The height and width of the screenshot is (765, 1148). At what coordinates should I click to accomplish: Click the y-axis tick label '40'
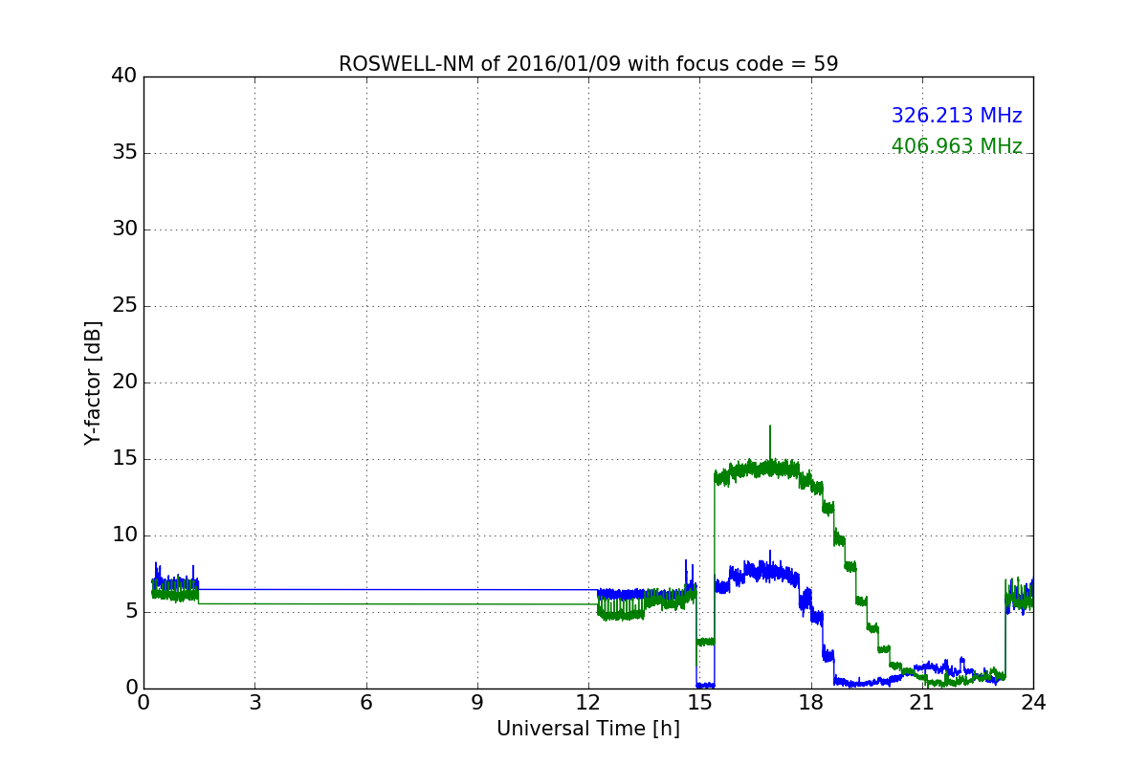pos(124,76)
